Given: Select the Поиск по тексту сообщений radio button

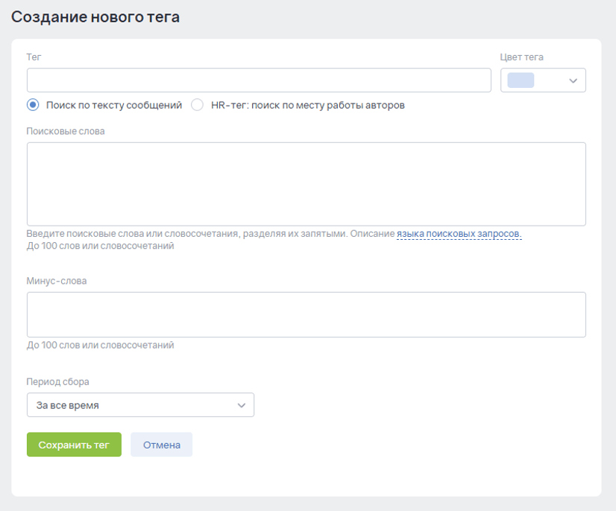Looking at the screenshot, I should 33,105.
